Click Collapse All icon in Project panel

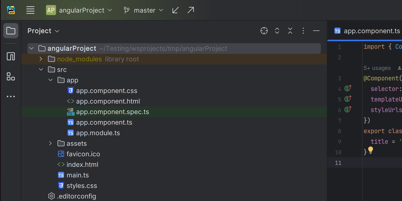tap(290, 31)
